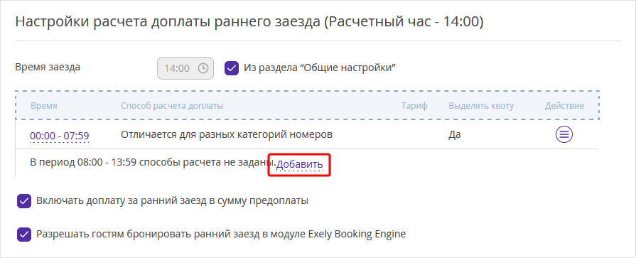The image size is (636, 258).
Task: Click the "Выделять квоту" column header
Action: click(x=481, y=106)
